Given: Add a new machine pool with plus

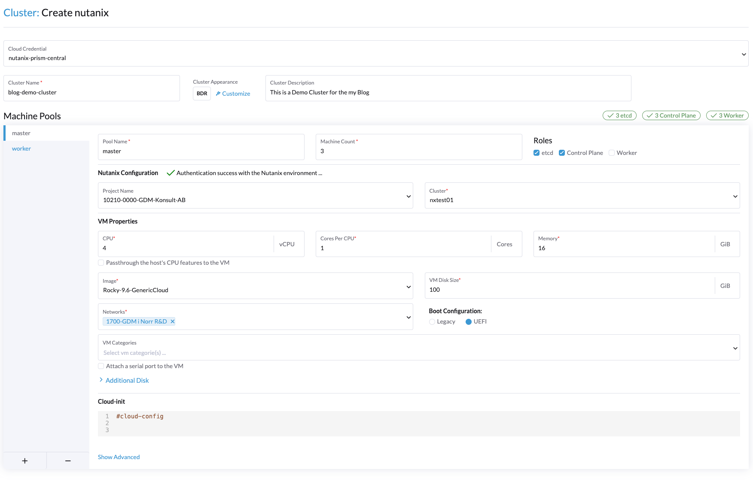Looking at the screenshot, I should (25, 460).
